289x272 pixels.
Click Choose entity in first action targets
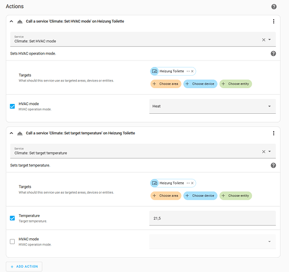[x=236, y=84]
